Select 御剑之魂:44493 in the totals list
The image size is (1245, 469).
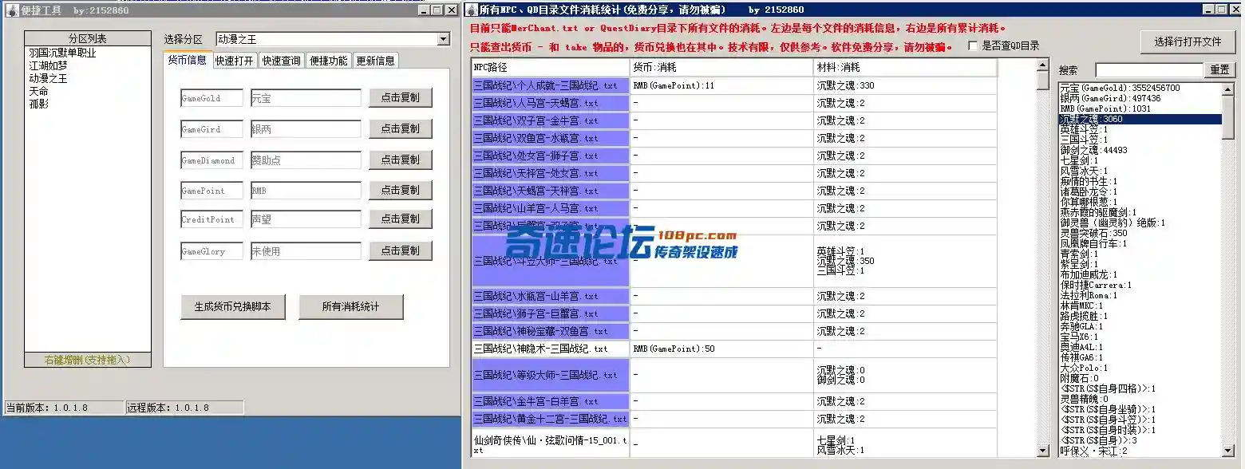(1140, 150)
